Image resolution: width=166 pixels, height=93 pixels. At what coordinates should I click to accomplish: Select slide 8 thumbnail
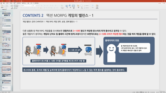[6, 38]
